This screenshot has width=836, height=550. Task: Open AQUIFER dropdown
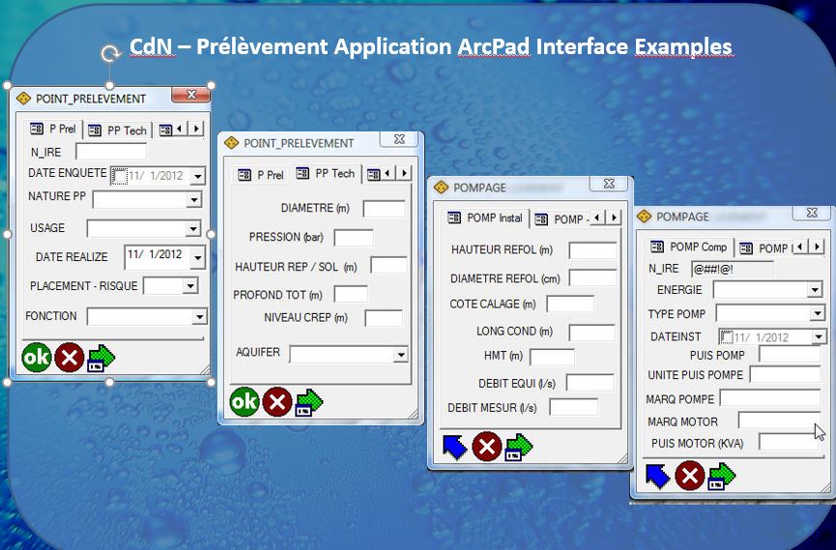(x=400, y=354)
